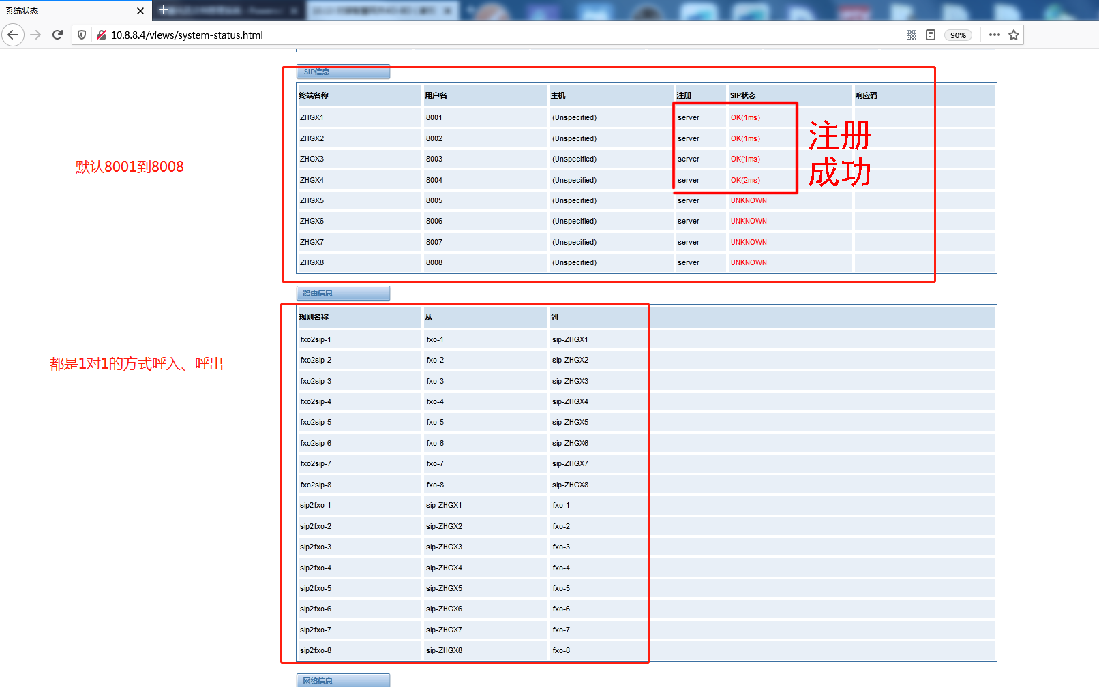Screen dimensions: 1099x687
Task: Click the 网络信息 section header tab
Action: 343,680
